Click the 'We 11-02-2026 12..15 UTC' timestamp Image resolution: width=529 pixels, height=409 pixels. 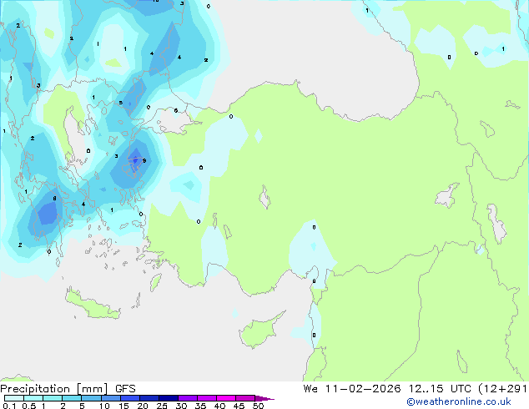(387, 389)
